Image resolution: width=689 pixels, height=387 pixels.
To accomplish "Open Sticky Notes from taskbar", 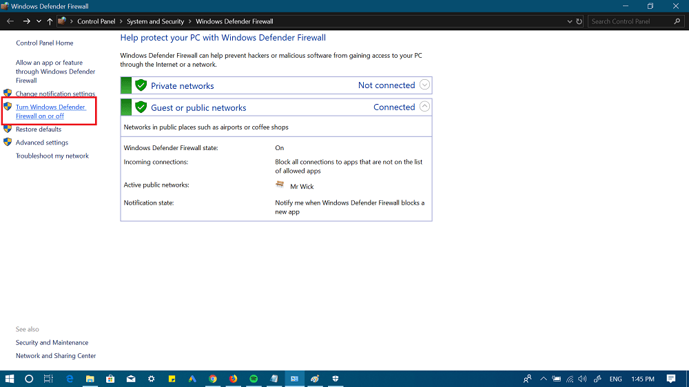I will [x=172, y=379].
